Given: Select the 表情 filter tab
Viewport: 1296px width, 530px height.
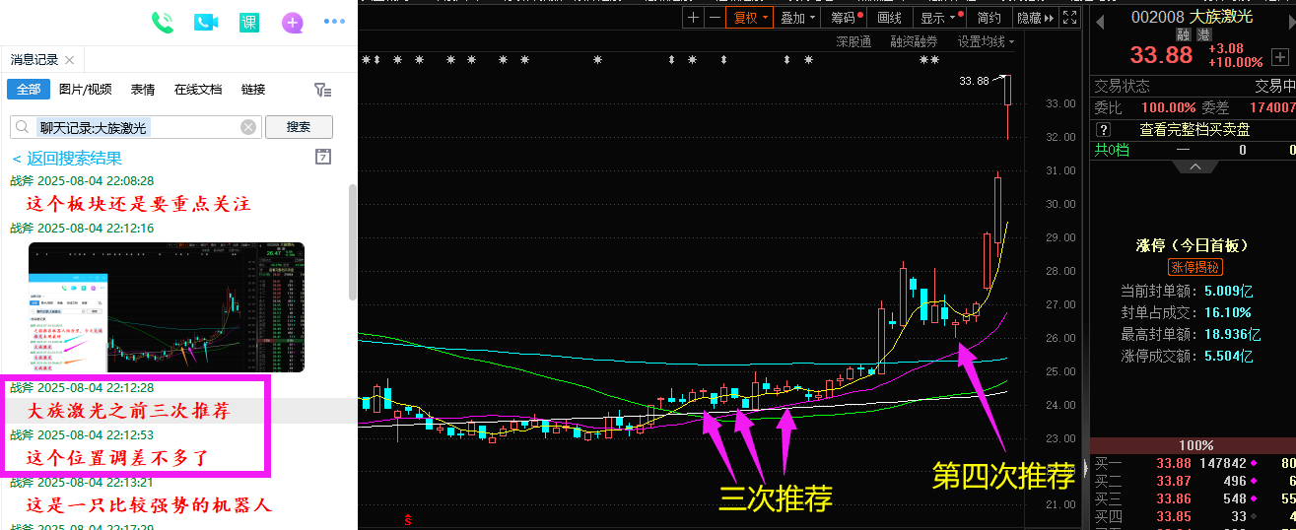Looking at the screenshot, I should (x=143, y=90).
